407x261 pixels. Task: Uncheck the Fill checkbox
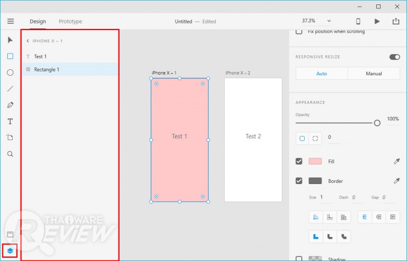[x=299, y=161]
